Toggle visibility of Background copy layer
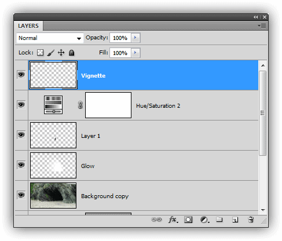 [x=21, y=195]
